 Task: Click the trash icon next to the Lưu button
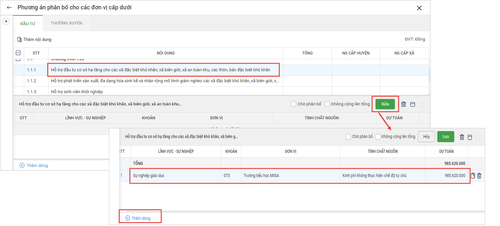(462, 137)
